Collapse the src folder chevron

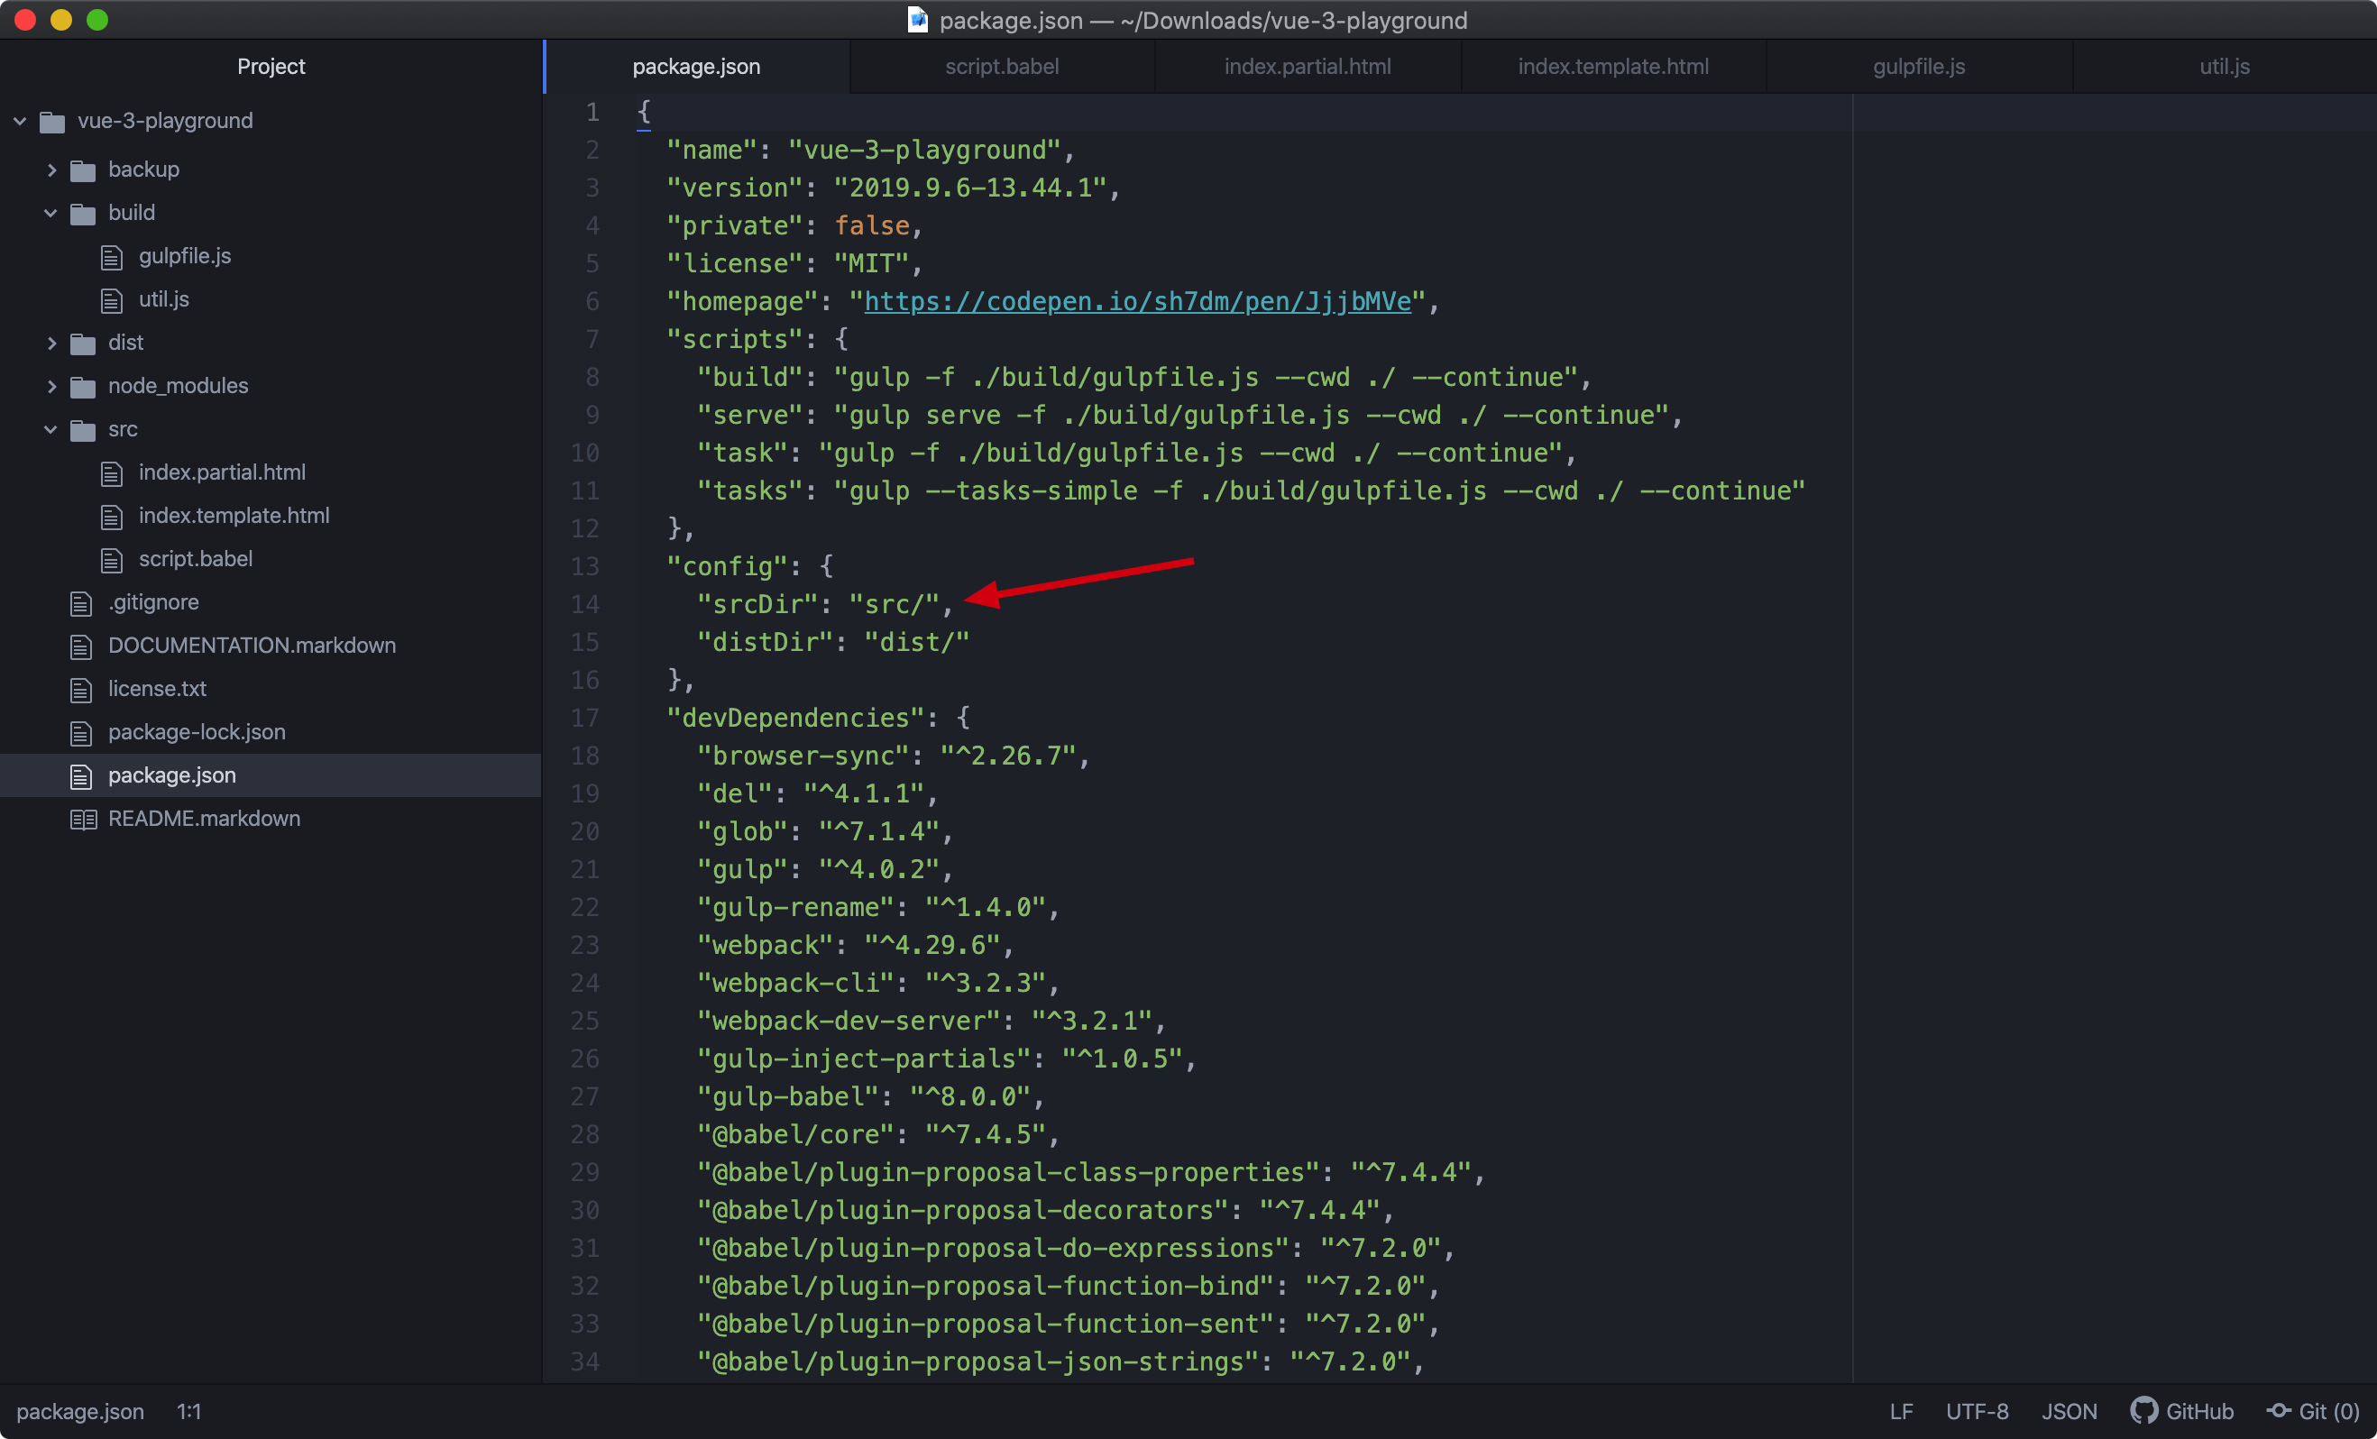click(51, 429)
